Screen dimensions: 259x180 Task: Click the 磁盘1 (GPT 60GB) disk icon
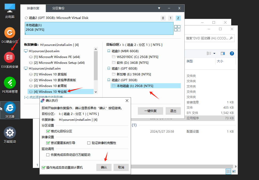pos(109,68)
